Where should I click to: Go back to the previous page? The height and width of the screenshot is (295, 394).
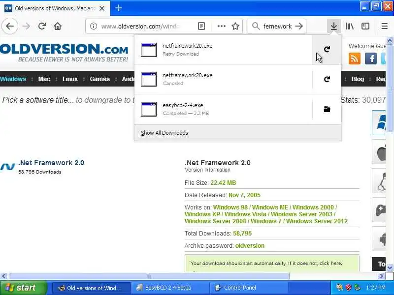click(10, 26)
